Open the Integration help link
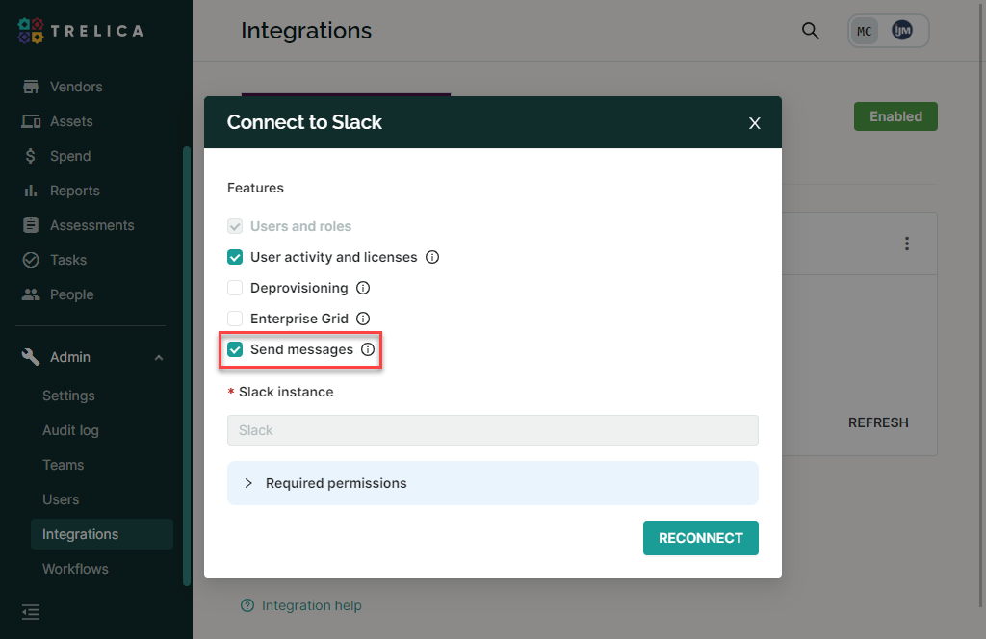The height and width of the screenshot is (639, 986). pos(301,605)
